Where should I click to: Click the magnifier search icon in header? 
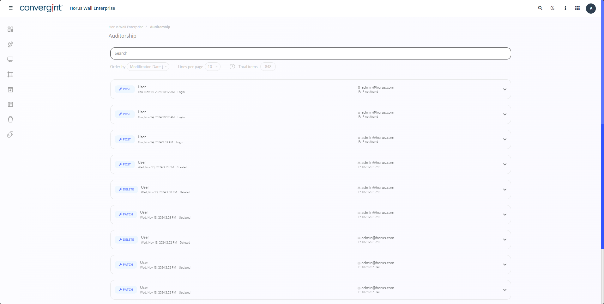(540, 8)
